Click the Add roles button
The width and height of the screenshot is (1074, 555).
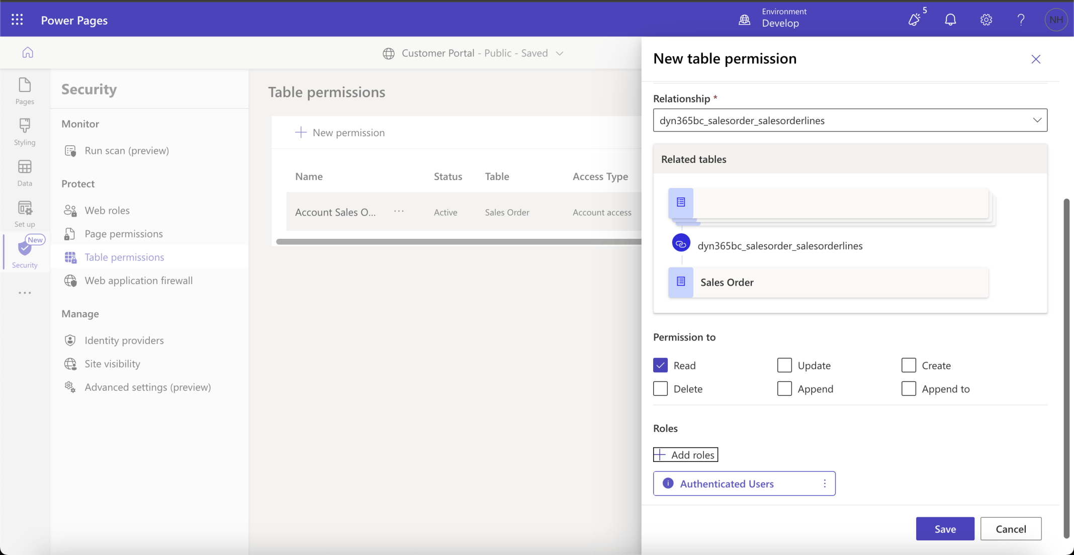pos(685,455)
